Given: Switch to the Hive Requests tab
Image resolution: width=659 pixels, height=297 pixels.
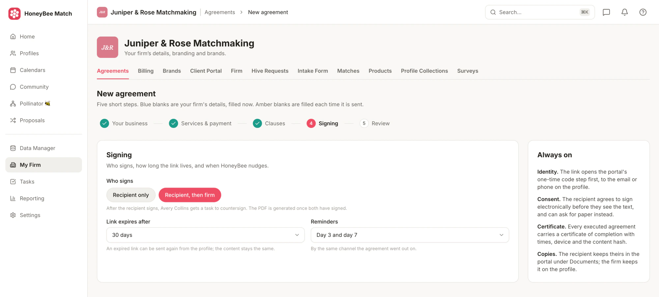Looking at the screenshot, I should (270, 71).
